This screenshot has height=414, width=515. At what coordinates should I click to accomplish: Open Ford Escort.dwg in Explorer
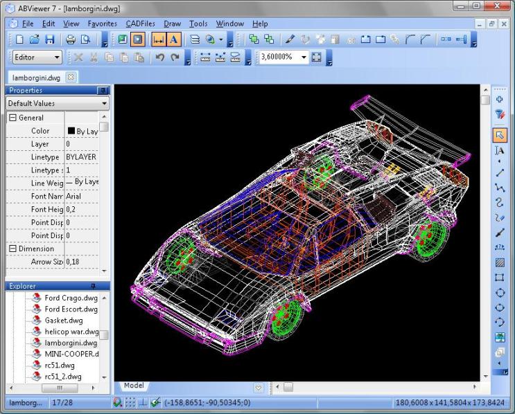pyautogui.click(x=71, y=309)
